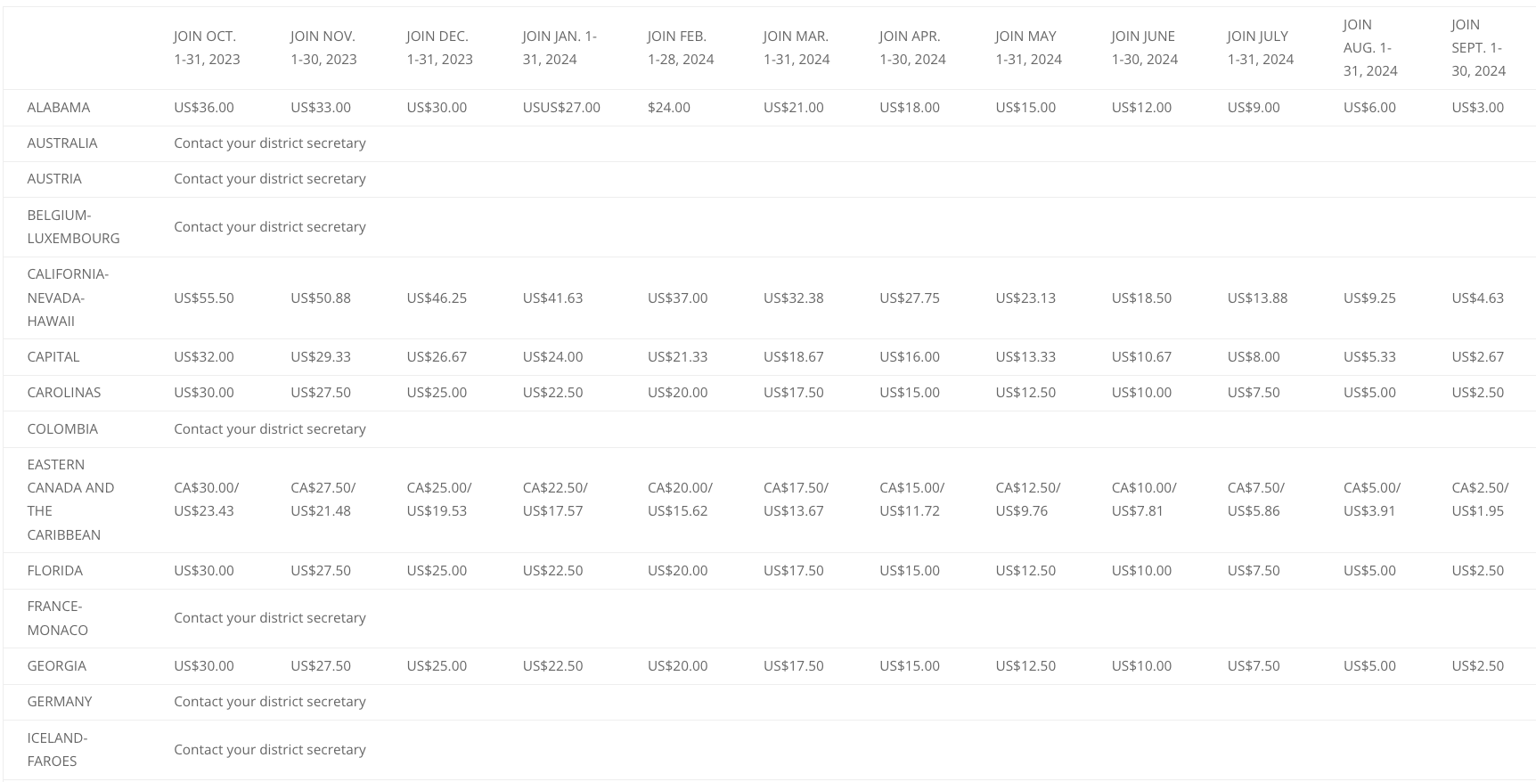The width and height of the screenshot is (1536, 782).
Task: Select Australia's Contact your district secretary text
Action: [x=270, y=143]
